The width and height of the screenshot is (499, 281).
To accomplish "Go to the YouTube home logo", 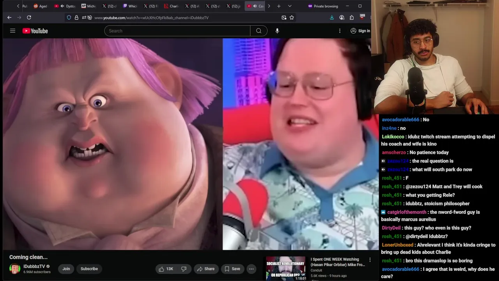I will click(x=35, y=31).
